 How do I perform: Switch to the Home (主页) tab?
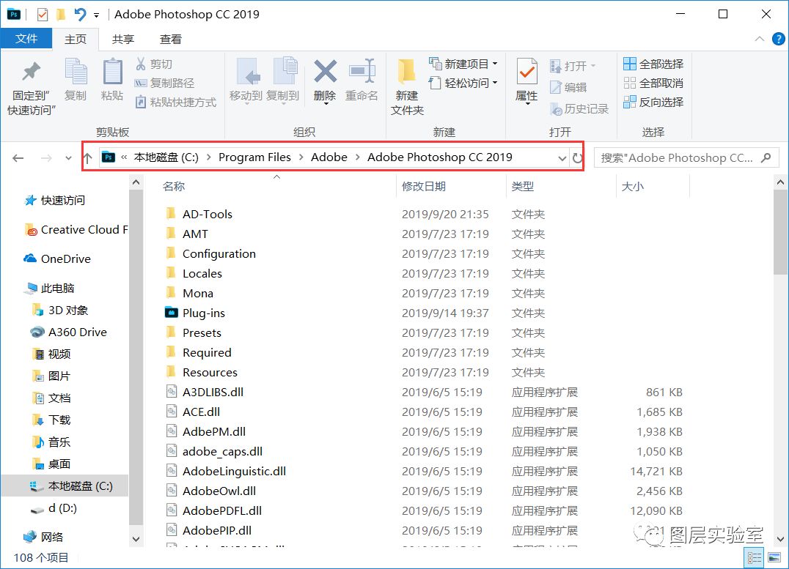tap(76, 40)
